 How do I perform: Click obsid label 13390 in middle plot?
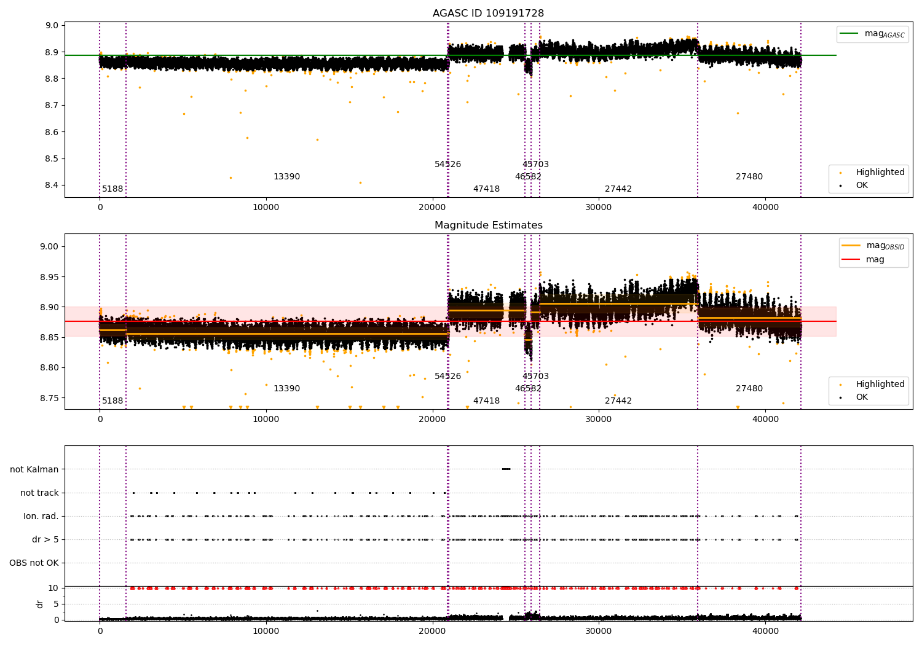pyautogui.click(x=286, y=389)
